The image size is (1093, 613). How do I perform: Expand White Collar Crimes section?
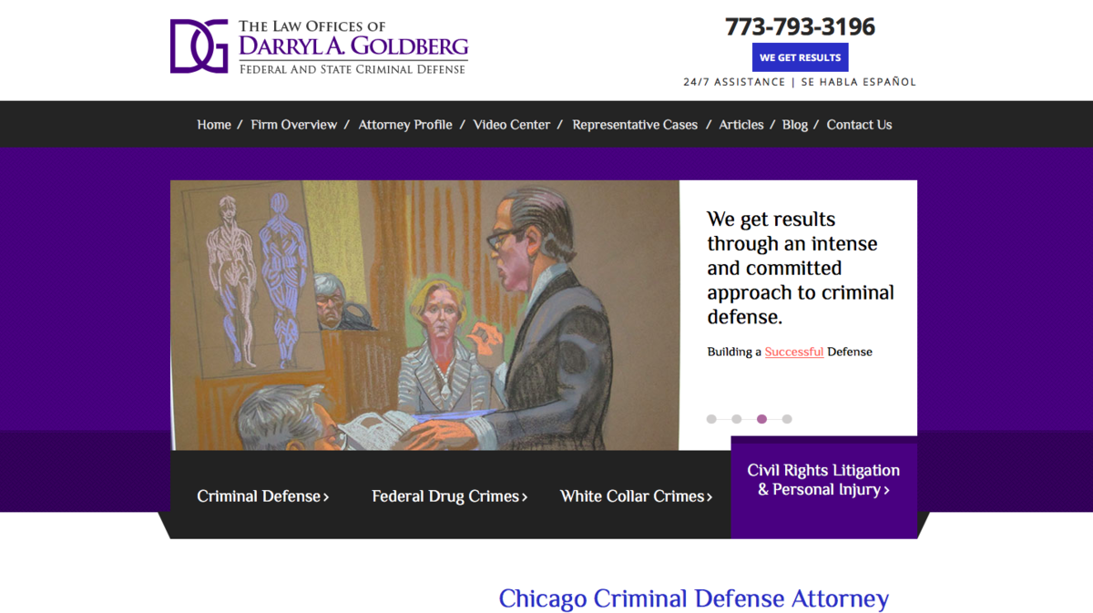(637, 496)
